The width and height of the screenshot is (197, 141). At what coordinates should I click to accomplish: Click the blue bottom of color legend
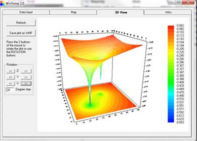(170, 120)
